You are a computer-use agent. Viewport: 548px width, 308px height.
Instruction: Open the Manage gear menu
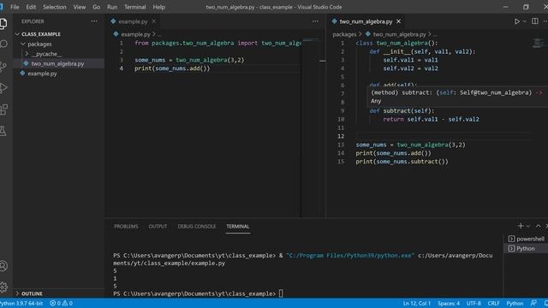point(3,287)
